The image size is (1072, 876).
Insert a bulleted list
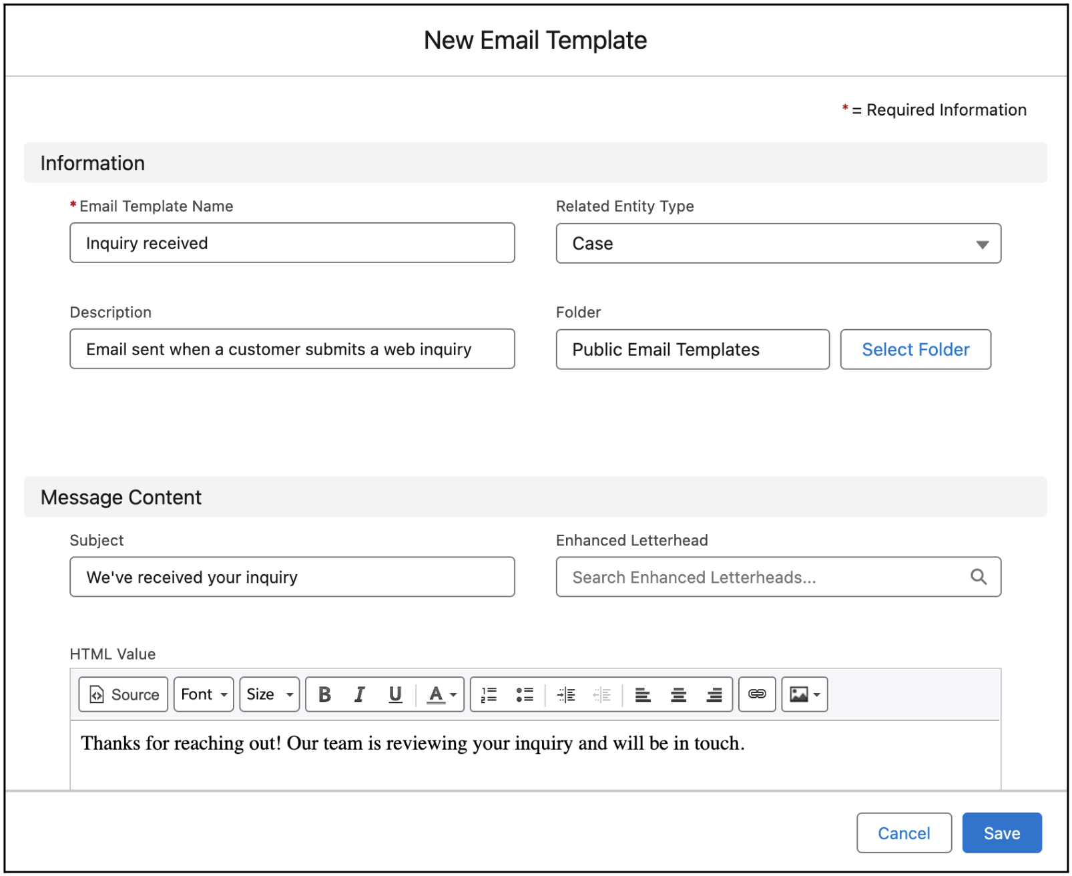(x=525, y=694)
